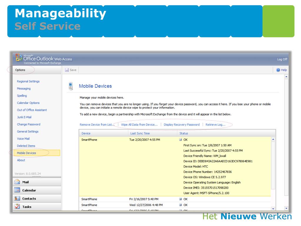This screenshot has height=226, width=301.
Task: Click First Sync on detail line
Action: point(207,145)
